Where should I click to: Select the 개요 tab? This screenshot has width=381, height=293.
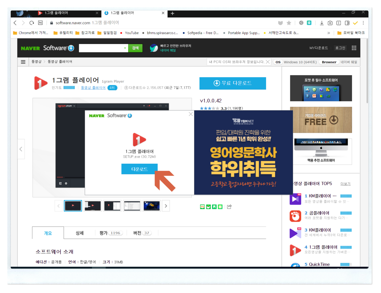coord(48,233)
